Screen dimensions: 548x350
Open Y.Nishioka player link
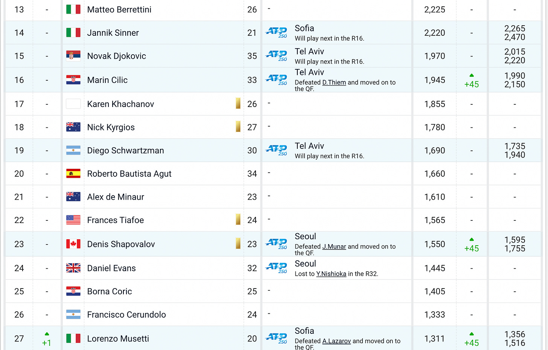coord(331,274)
